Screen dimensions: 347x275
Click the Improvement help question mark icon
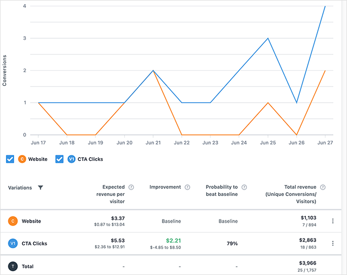point(187,187)
